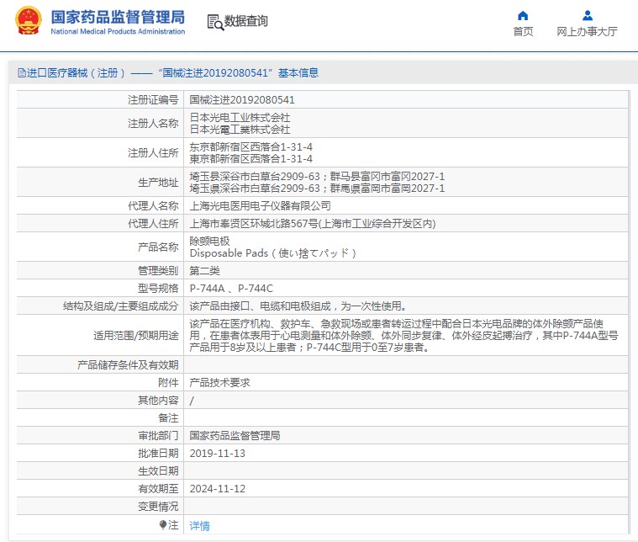Click the 结构及组成/主要组成成分 label
Image resolution: width=638 pixels, height=542 pixels.
pos(120,306)
